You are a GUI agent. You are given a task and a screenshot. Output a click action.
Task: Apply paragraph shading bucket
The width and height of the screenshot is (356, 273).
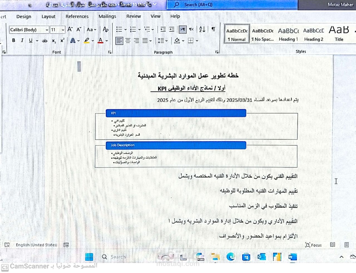(177, 41)
